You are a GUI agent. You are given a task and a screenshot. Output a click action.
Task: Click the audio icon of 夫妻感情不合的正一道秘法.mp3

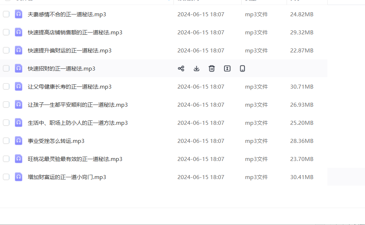coord(18,14)
